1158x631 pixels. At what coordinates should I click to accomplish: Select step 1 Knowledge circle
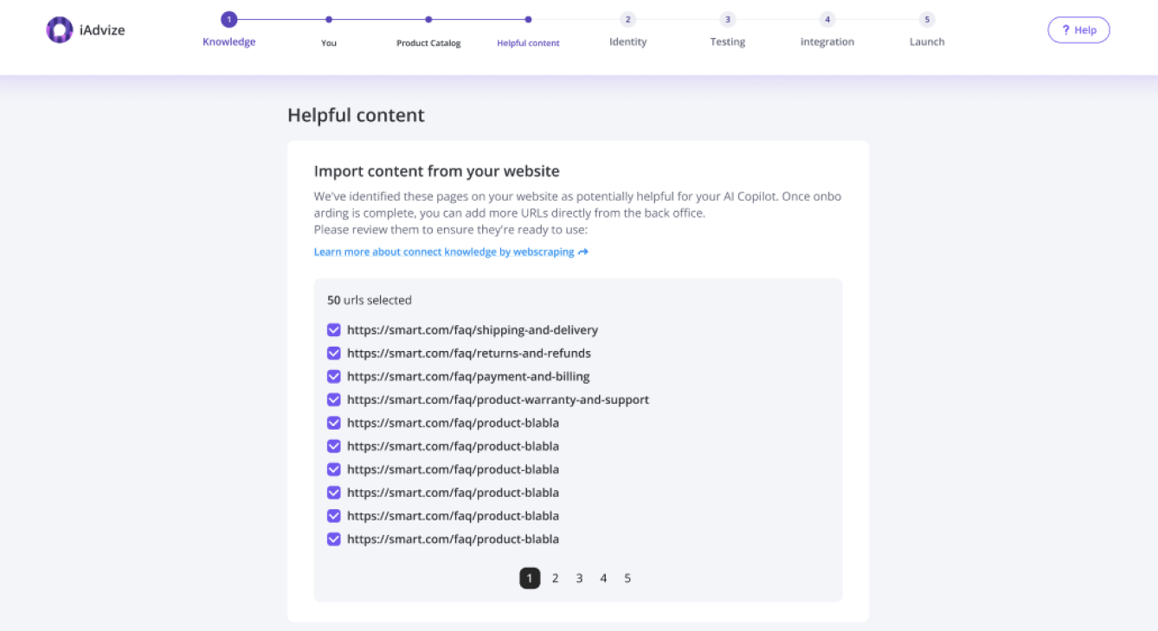pos(228,19)
